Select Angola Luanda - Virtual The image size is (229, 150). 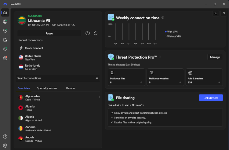tap(58, 139)
